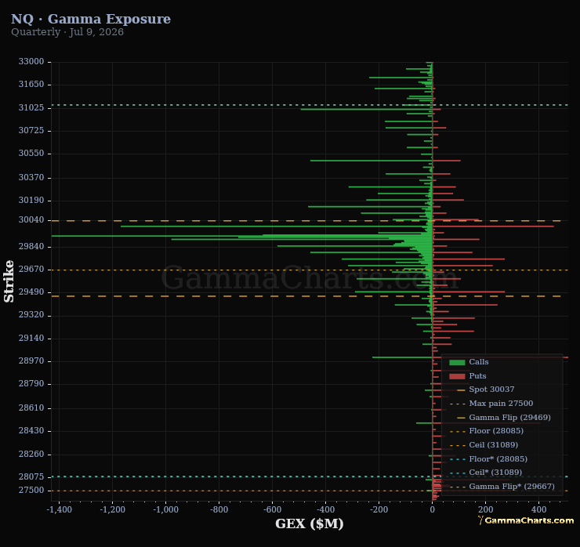This screenshot has height=547, width=580.
Task: Click the Strike vertical axis title
Action: (9, 281)
